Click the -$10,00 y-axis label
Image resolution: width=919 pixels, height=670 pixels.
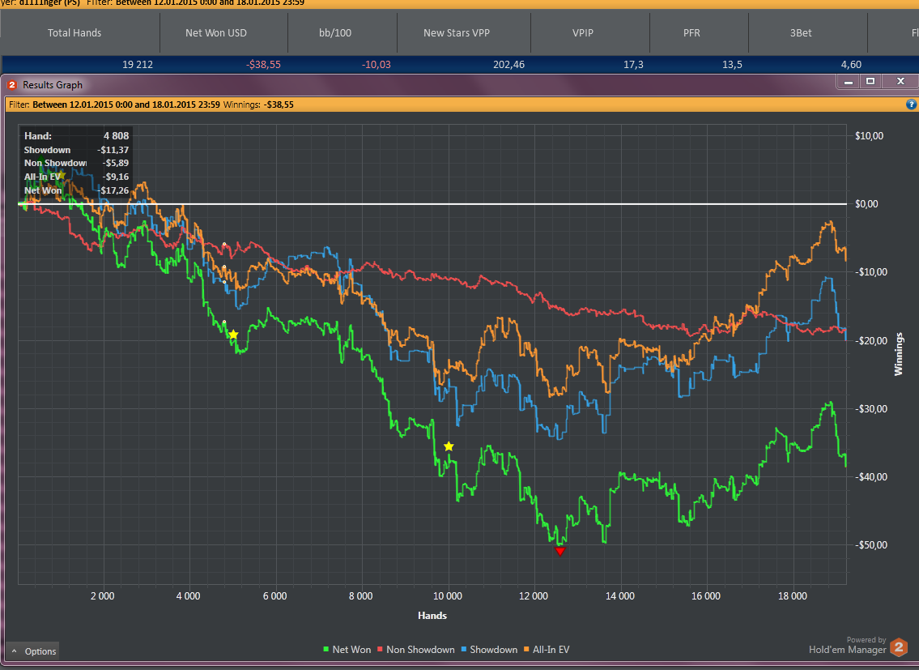pos(870,272)
